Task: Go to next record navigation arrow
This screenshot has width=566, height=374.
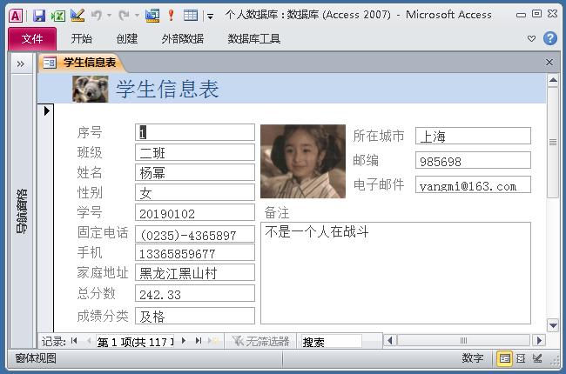Action: [184, 340]
